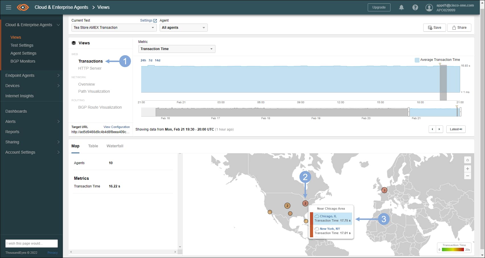Type in the feedback wish field
Viewport: 485px width, 258px height.
[x=31, y=243]
